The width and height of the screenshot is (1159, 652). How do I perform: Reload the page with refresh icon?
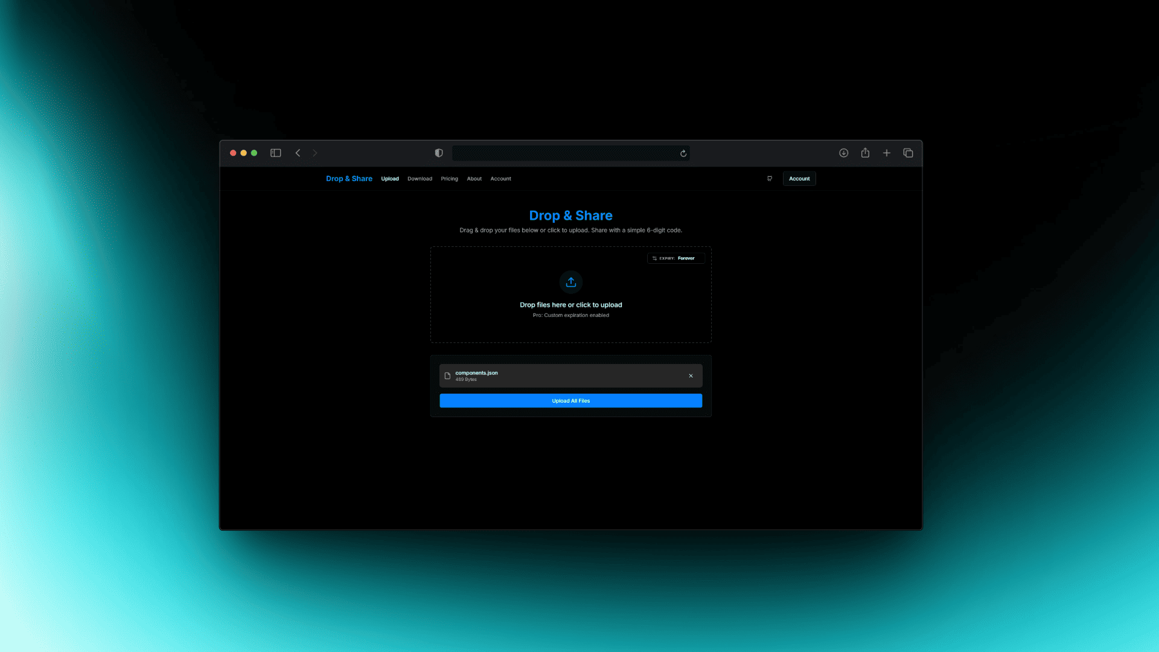click(683, 153)
